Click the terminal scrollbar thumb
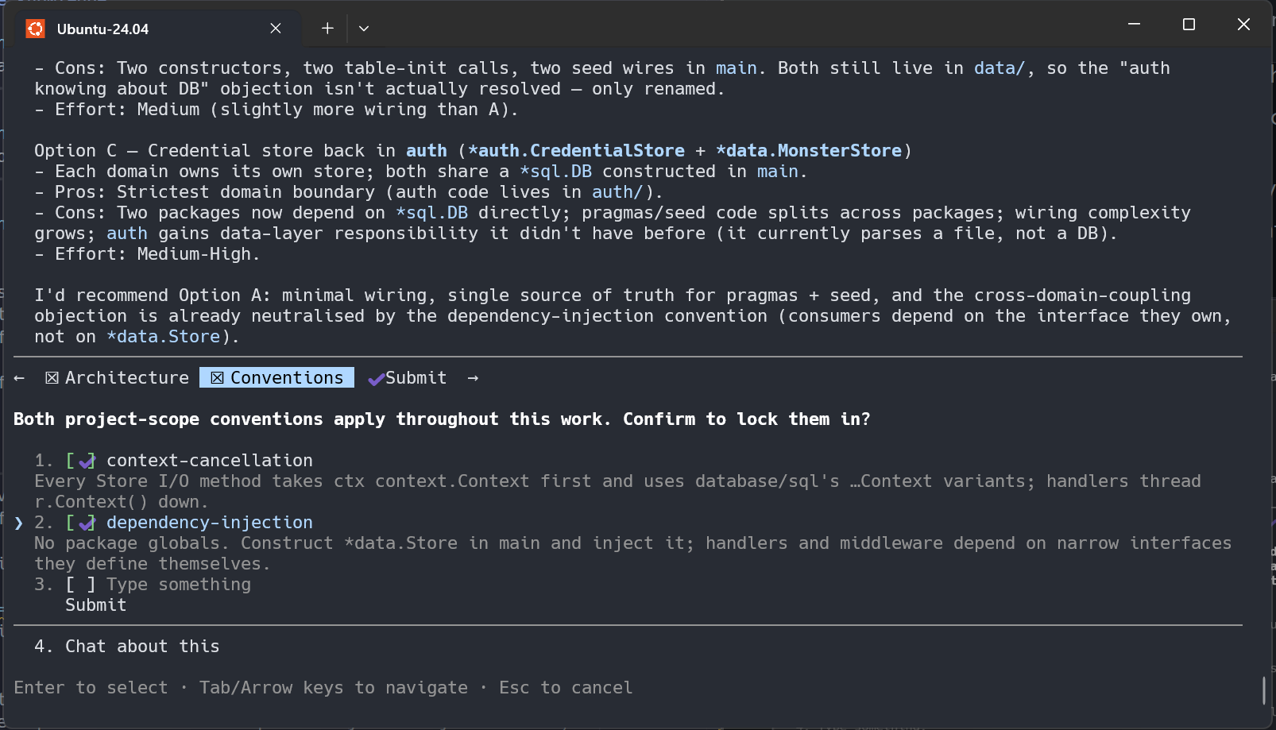This screenshot has height=730, width=1276. coord(1263,689)
